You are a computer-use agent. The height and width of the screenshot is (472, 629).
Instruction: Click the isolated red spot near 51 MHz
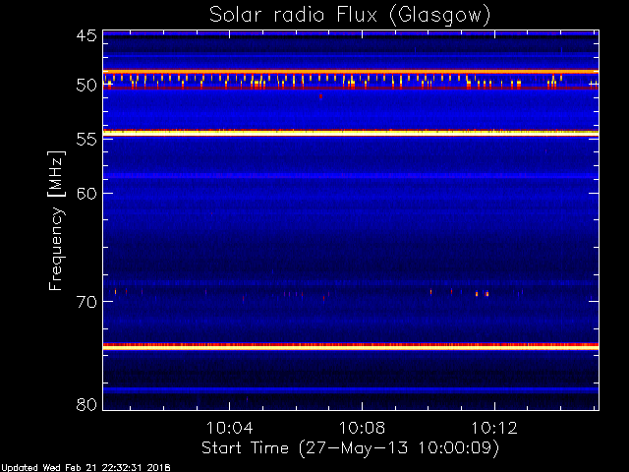(320, 96)
